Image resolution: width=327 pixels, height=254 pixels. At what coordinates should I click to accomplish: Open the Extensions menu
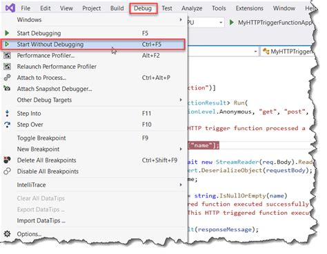pyautogui.click(x=249, y=8)
